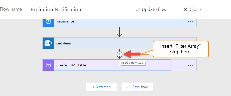Click the Recurrence clock icon
Screen dimensions: 231x96
tap(48, 21)
